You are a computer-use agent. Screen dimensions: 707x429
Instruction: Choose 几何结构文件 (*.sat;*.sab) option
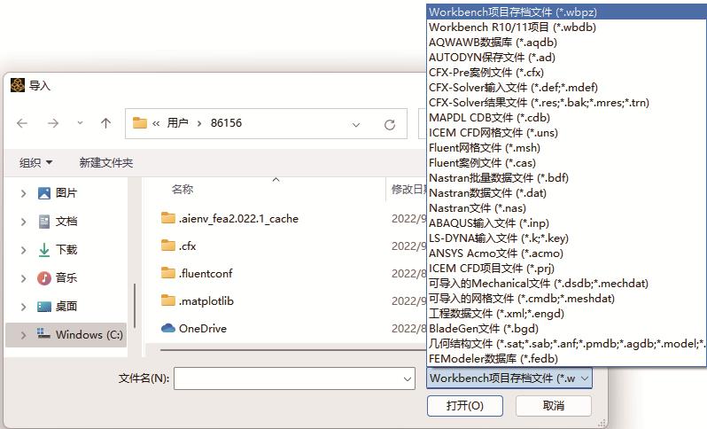click(566, 344)
